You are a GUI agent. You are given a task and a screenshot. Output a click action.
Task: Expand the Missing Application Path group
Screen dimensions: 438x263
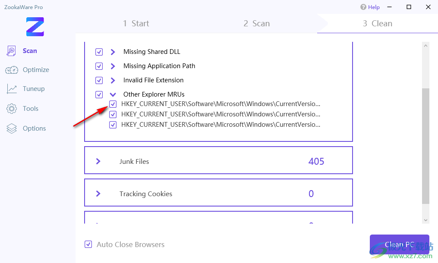pyautogui.click(x=113, y=66)
